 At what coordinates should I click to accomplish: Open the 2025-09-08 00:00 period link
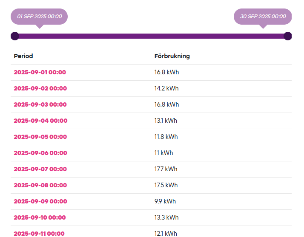click(40, 185)
